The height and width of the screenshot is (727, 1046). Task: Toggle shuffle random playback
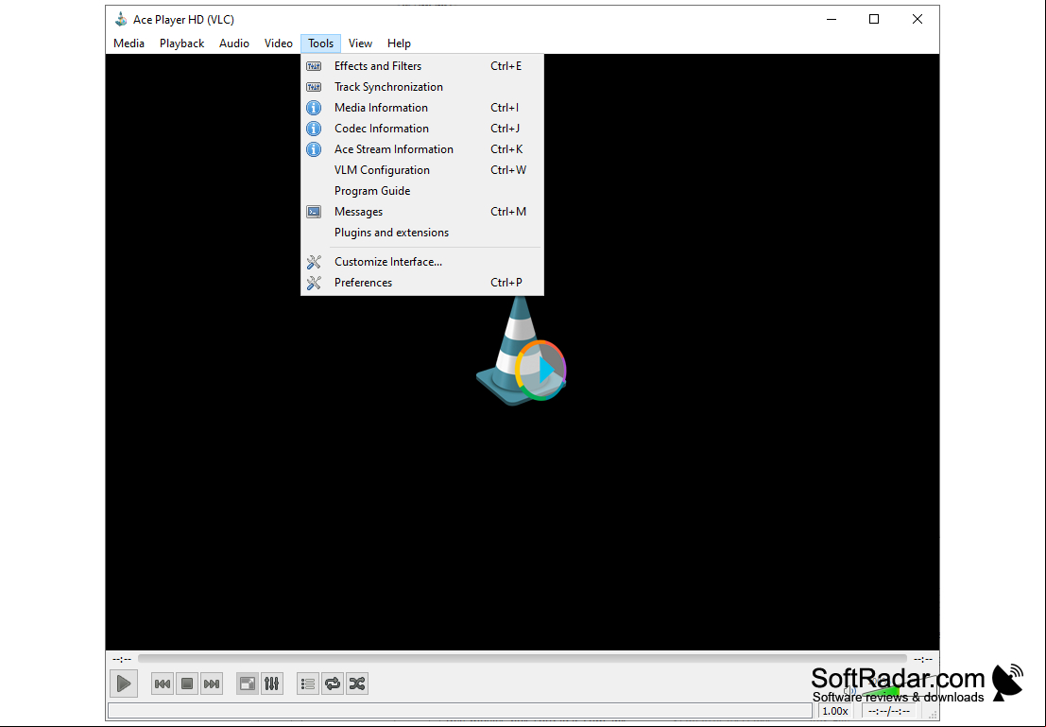point(357,683)
